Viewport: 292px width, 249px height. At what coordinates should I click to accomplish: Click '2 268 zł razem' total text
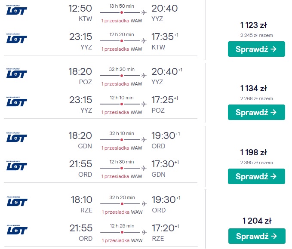256,98
